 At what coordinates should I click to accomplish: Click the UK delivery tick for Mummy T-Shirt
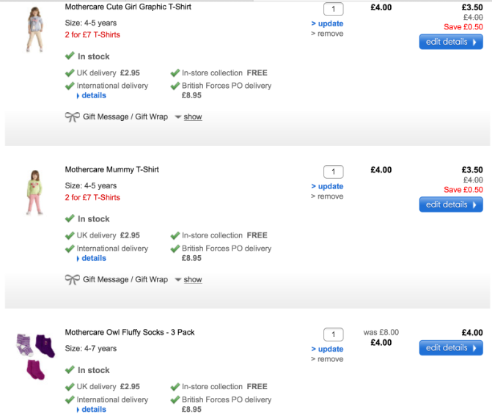70,236
